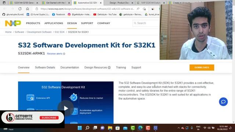Viewport: 235px width, 132px height.
Task: Open the S32 Design Studio taskbar icon
Action: (x=155, y=128)
